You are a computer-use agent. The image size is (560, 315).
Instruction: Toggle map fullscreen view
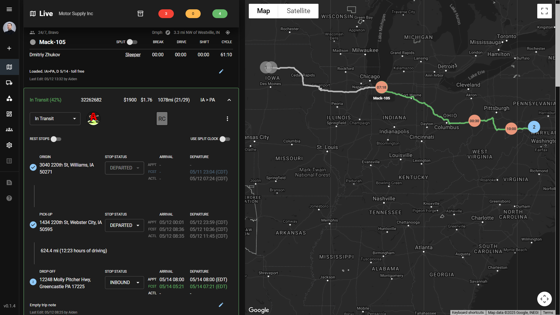[x=544, y=11]
